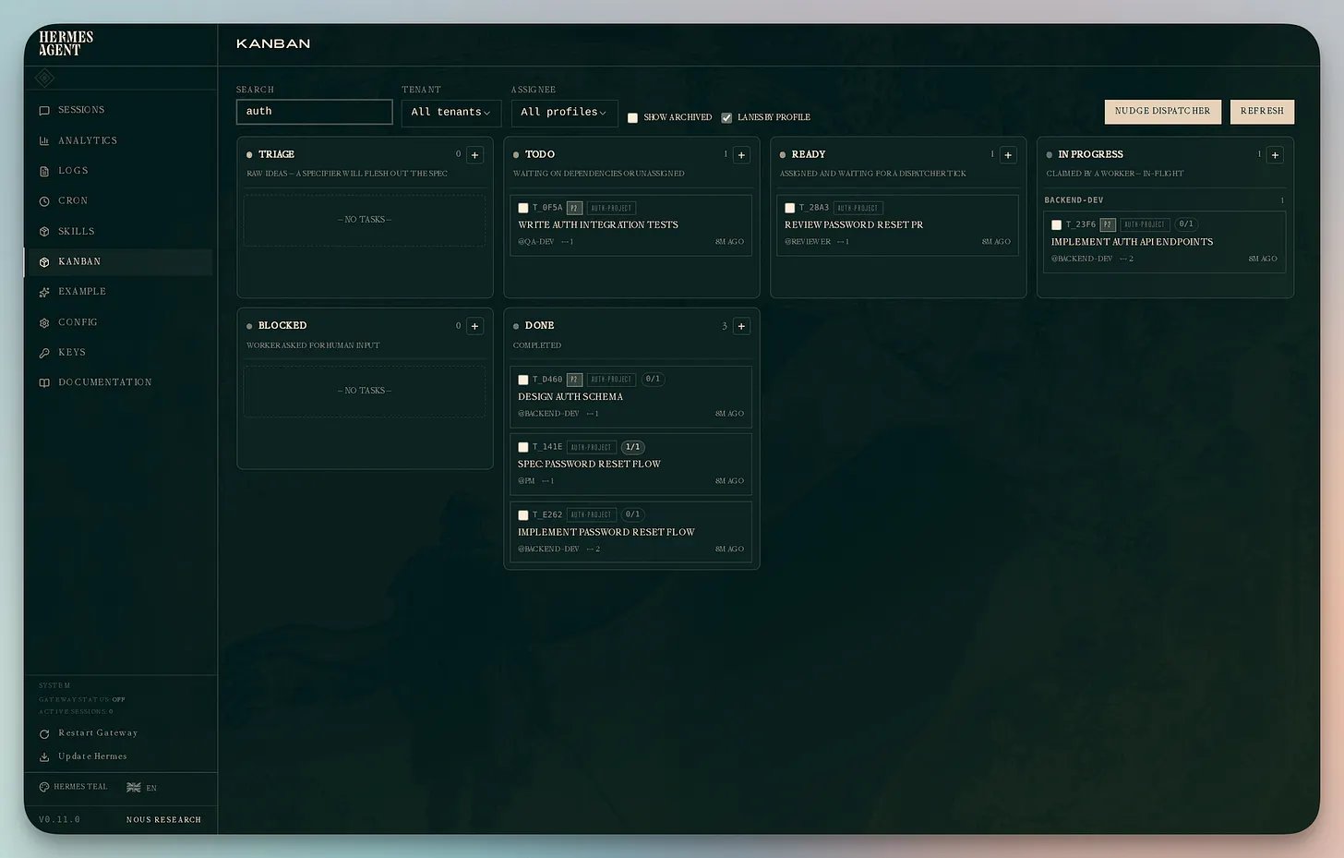Click the Config gear icon
The width and height of the screenshot is (1344, 858).
[x=44, y=323]
